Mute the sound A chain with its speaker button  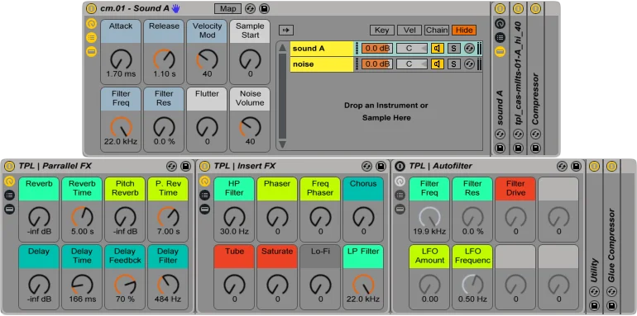click(438, 48)
